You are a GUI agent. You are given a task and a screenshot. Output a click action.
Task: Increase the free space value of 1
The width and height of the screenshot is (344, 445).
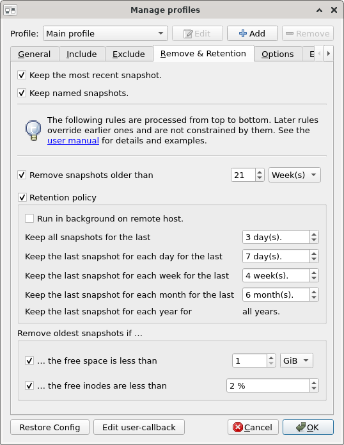(x=271, y=357)
